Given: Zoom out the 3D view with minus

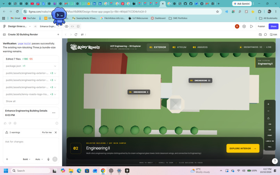Looking at the screenshot, I should click(x=268, y=111).
